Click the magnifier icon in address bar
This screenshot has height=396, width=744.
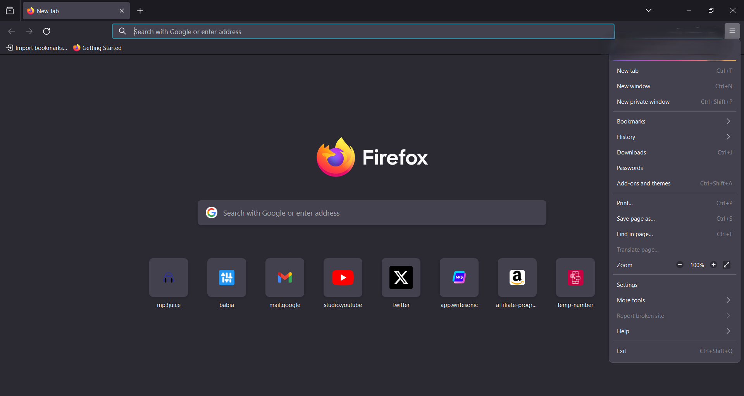pyautogui.click(x=122, y=31)
